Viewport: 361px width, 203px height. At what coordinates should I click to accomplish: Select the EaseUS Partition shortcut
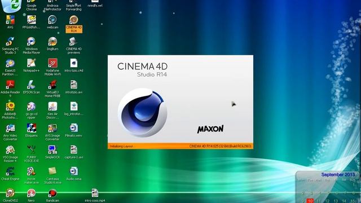pos(10,67)
